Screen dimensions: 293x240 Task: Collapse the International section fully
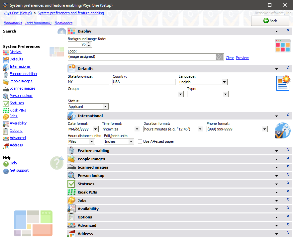(288, 115)
